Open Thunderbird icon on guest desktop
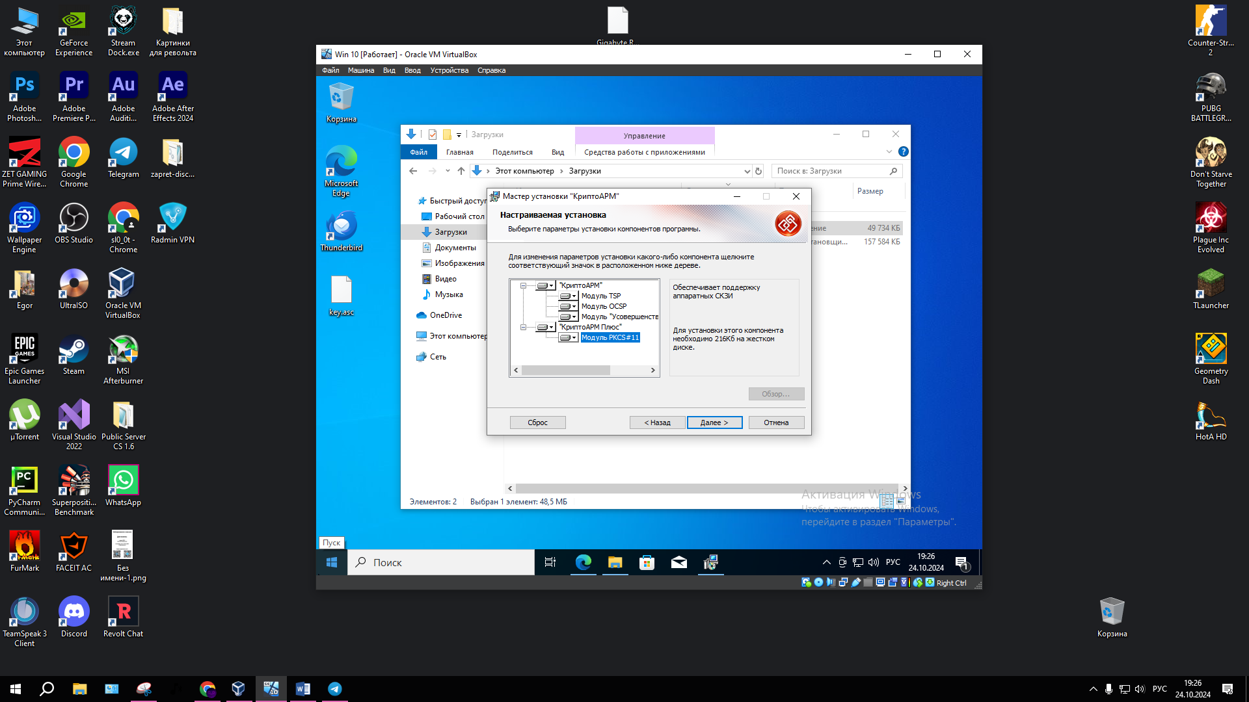Viewport: 1249px width, 702px height. coord(342,231)
